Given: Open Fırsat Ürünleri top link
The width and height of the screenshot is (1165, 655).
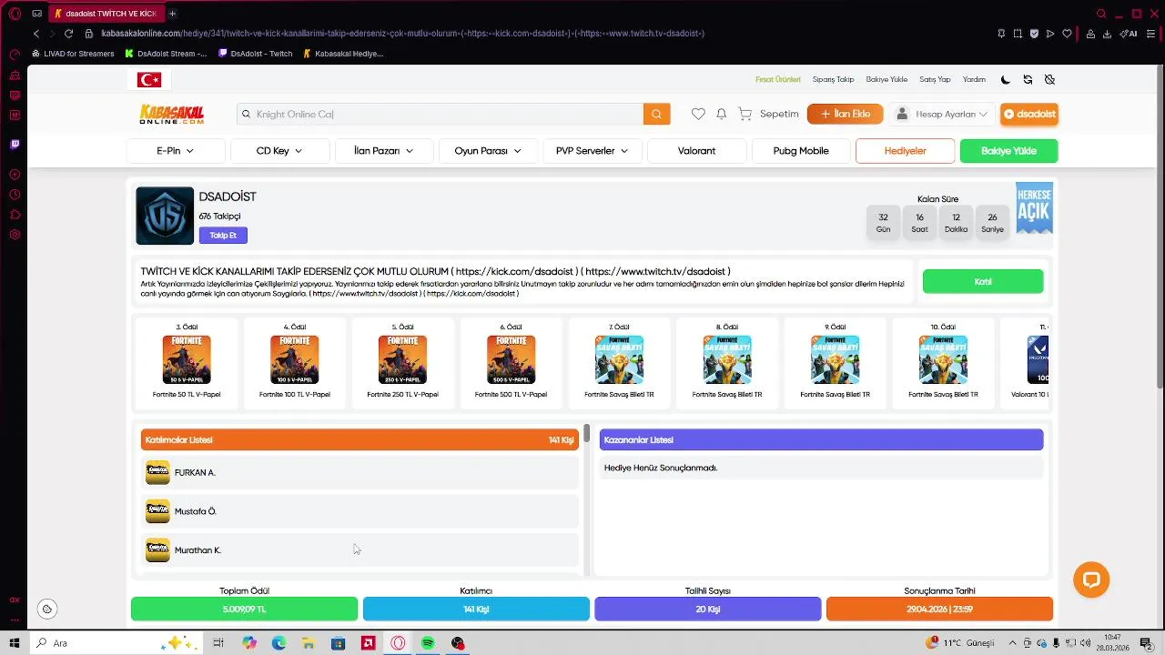Looking at the screenshot, I should coord(778,79).
